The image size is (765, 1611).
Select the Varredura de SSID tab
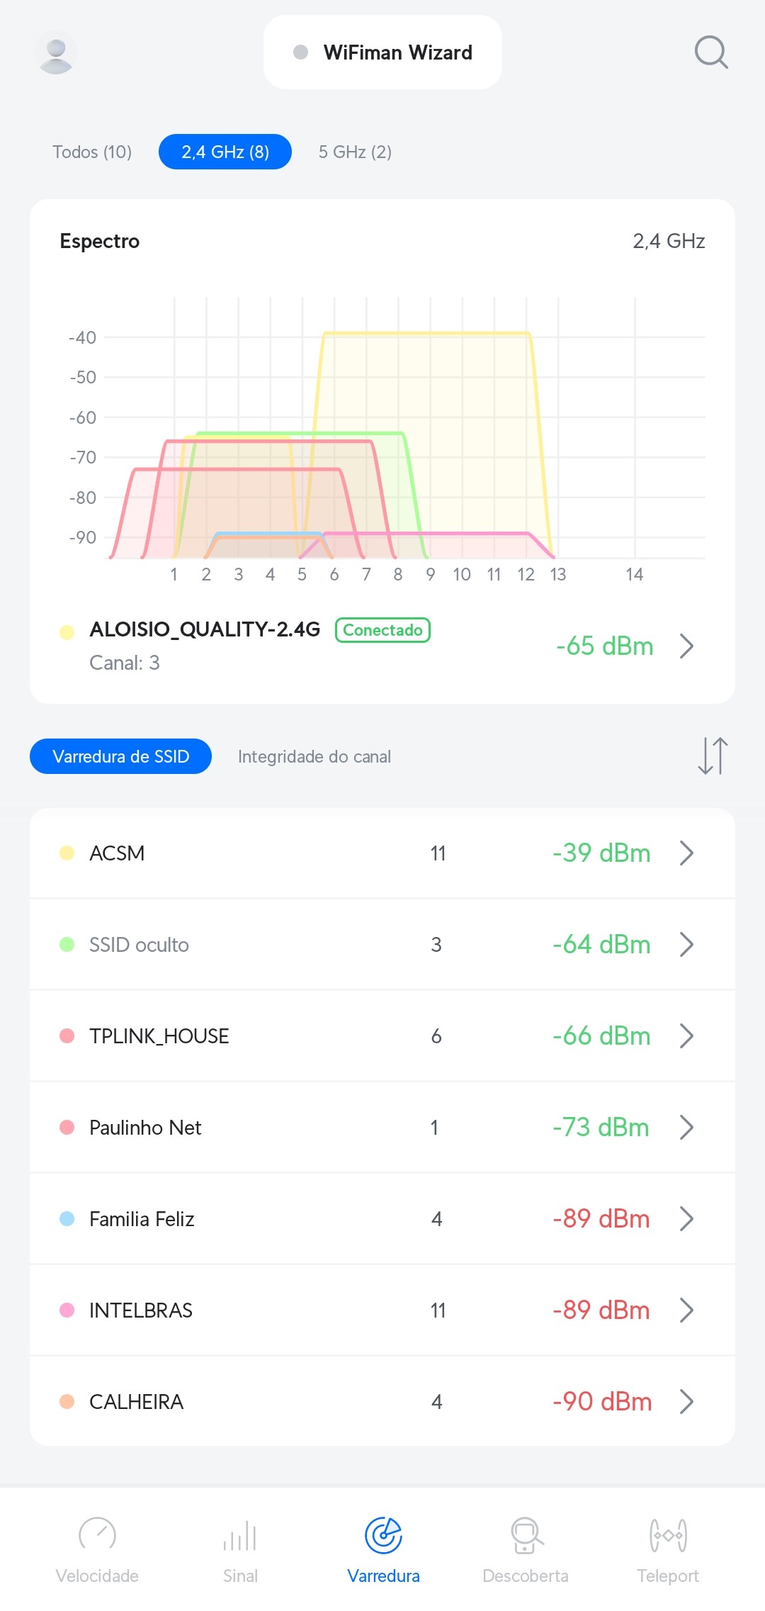click(x=120, y=757)
